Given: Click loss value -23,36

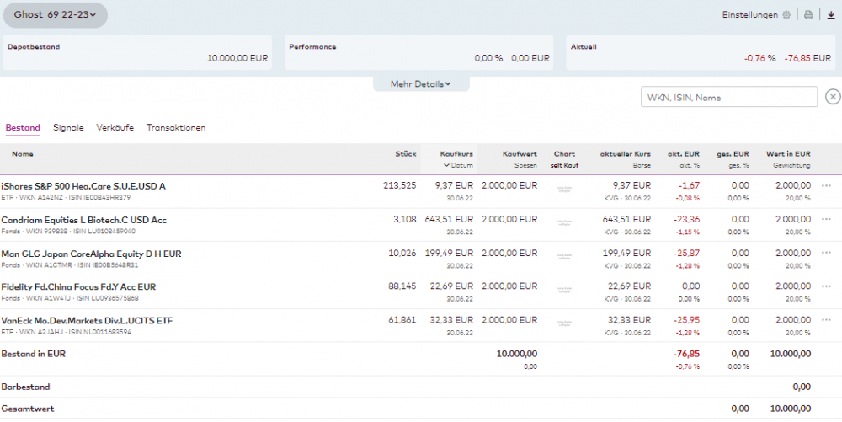Looking at the screenshot, I should [687, 220].
